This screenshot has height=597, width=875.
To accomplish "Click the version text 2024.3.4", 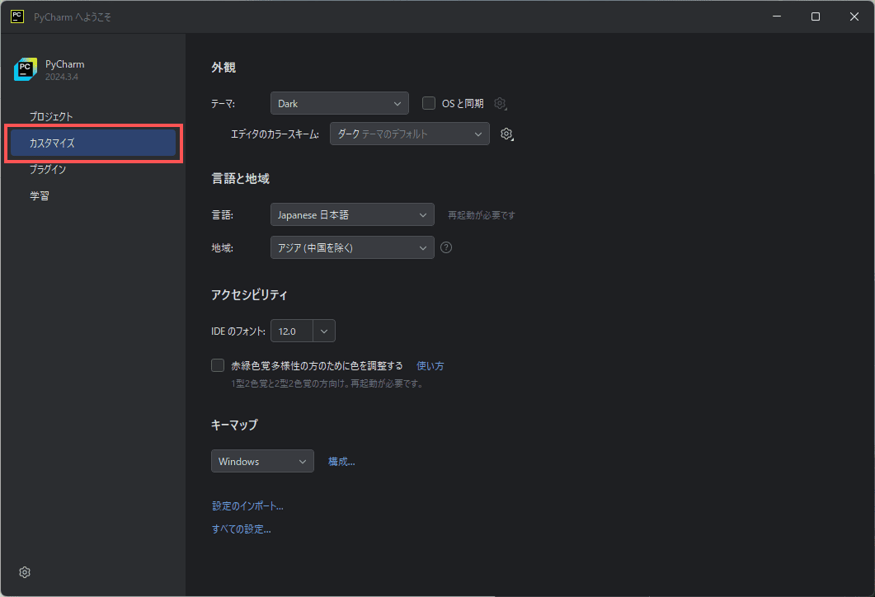I will click(62, 77).
